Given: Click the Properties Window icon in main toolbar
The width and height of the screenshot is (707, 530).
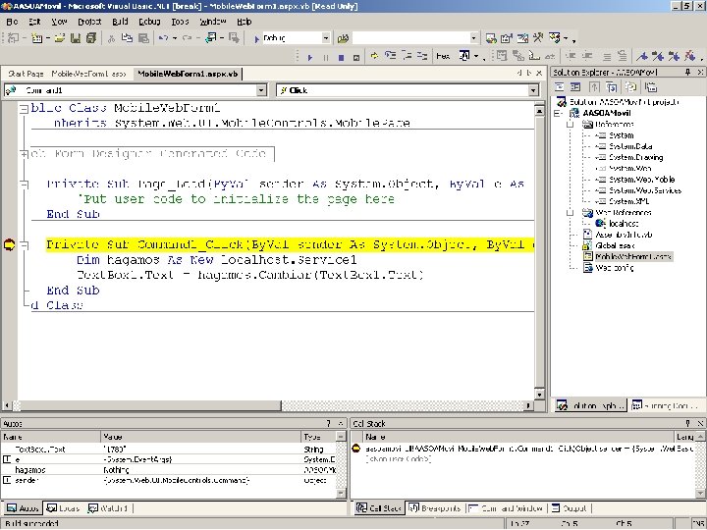Looking at the screenshot, I should click(x=507, y=38).
